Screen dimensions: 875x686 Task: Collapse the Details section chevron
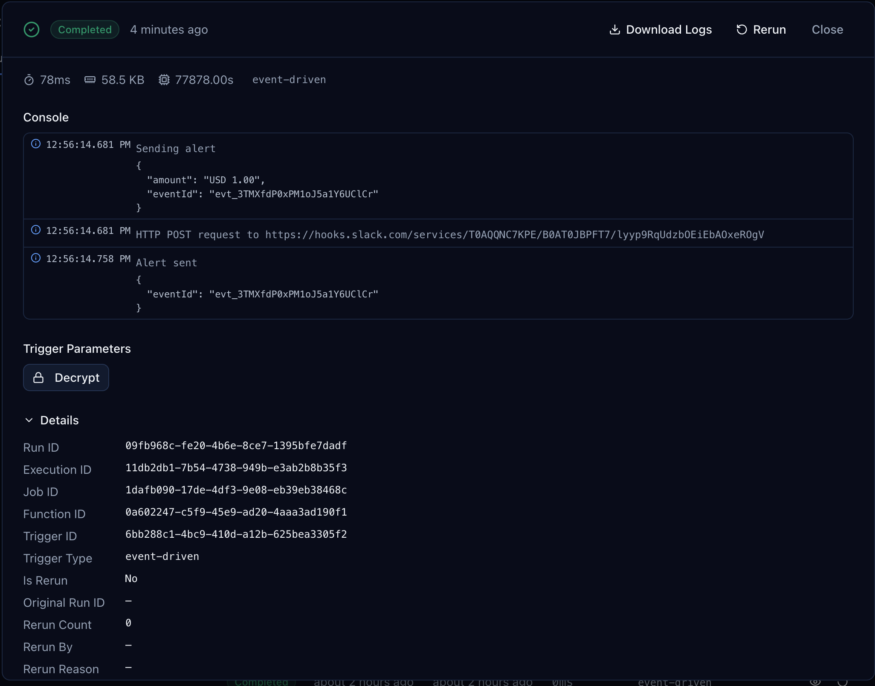click(x=29, y=420)
